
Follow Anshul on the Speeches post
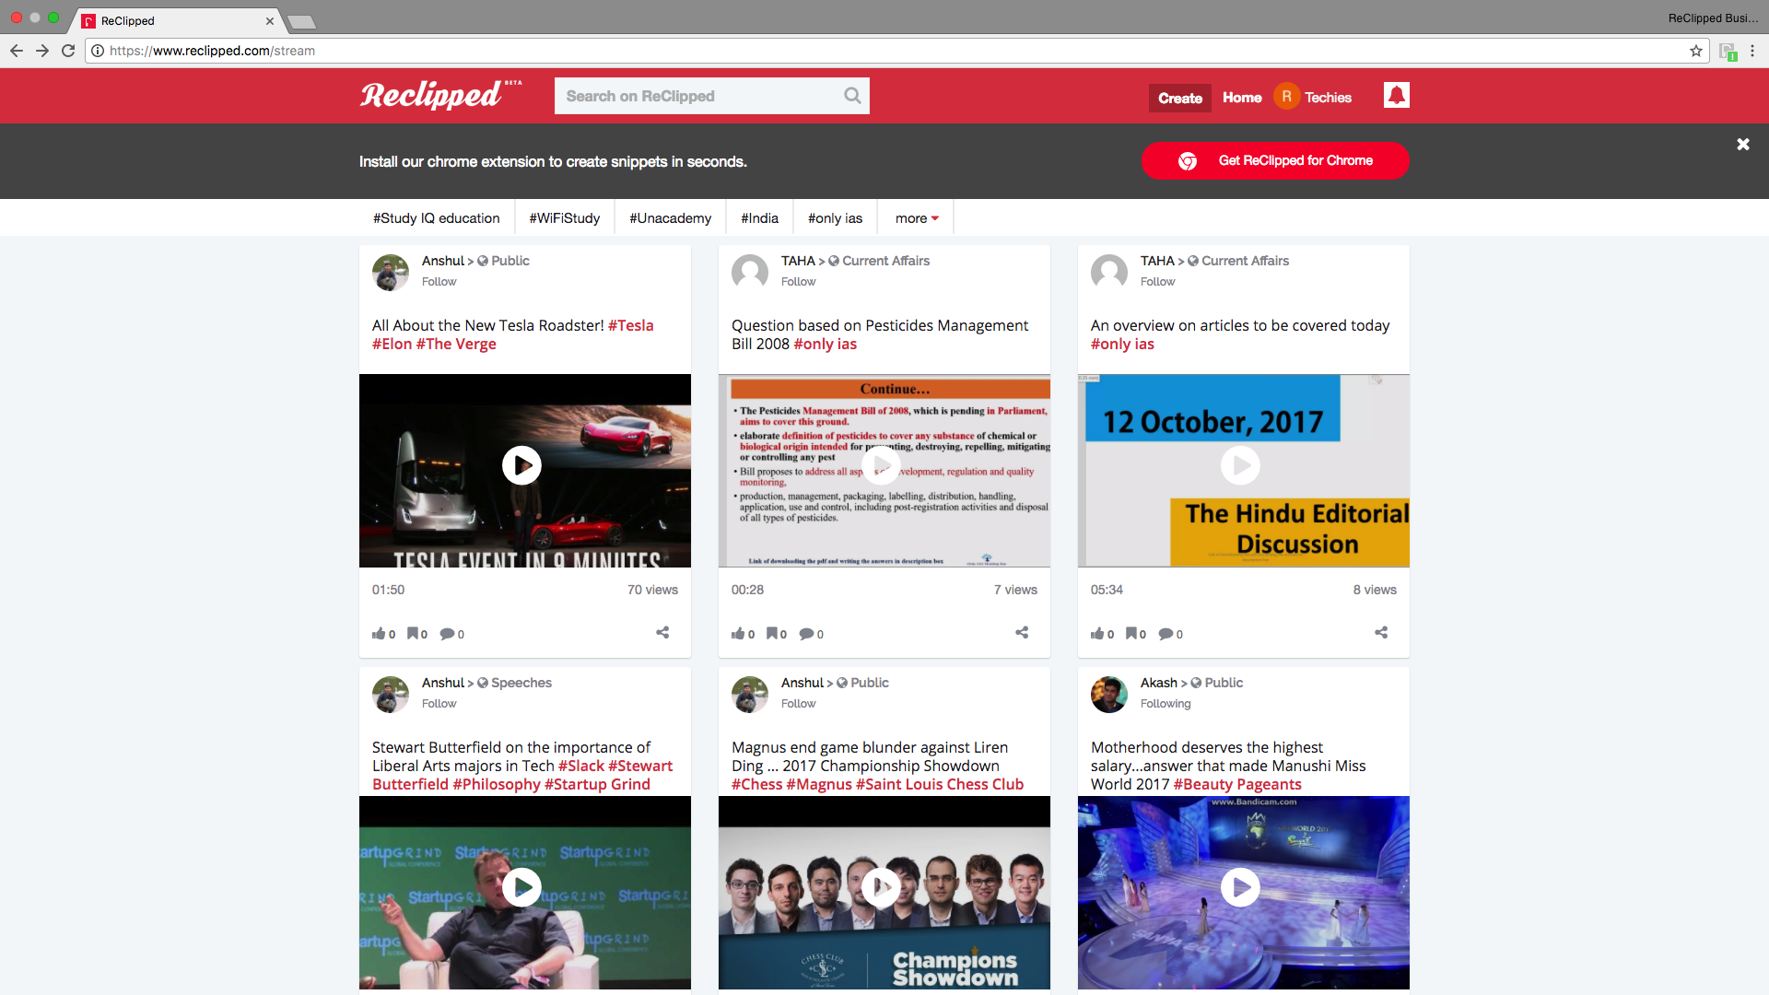(439, 704)
